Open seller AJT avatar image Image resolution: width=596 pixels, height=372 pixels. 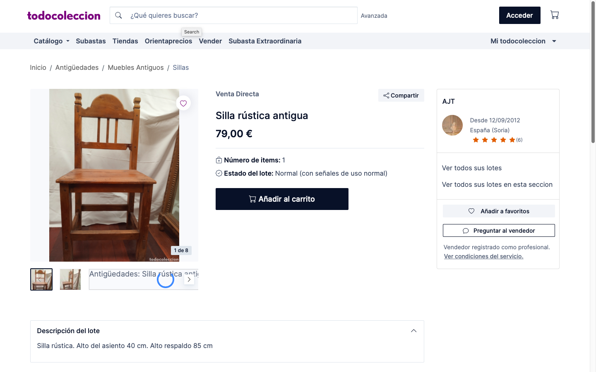click(x=452, y=125)
